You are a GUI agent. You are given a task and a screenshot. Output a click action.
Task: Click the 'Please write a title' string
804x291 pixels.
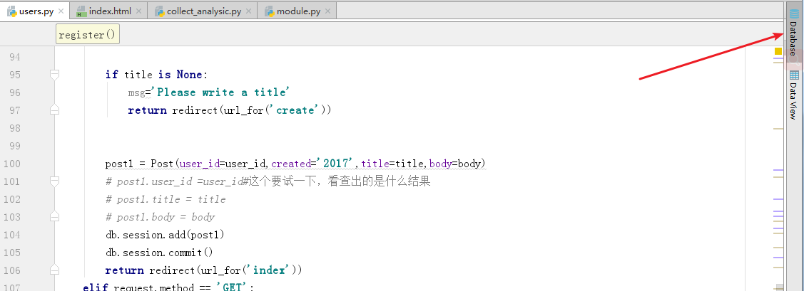coord(222,92)
